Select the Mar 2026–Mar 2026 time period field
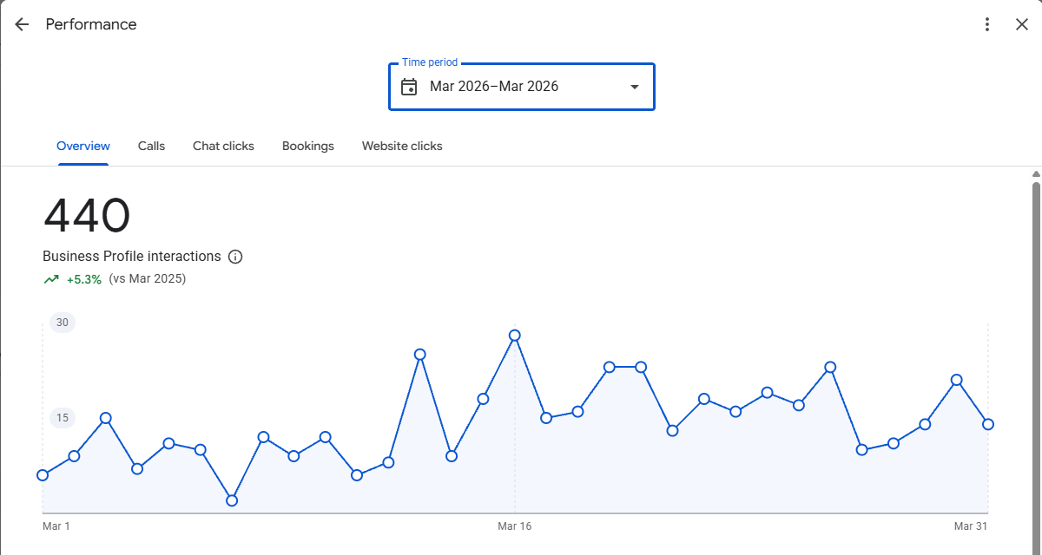 click(522, 87)
